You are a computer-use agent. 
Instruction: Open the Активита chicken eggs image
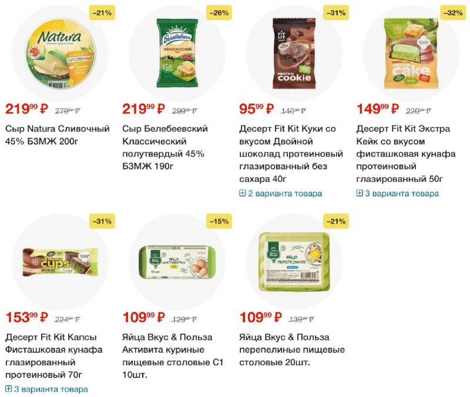pos(177,262)
